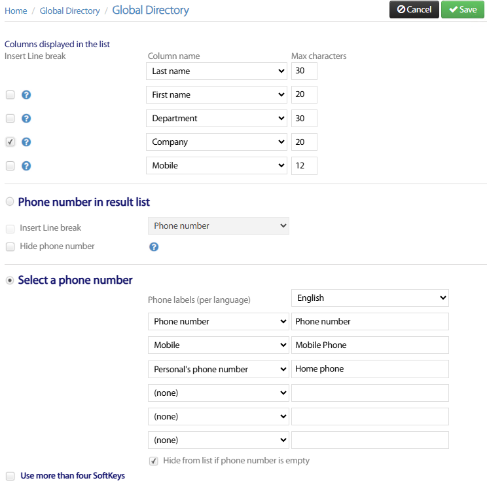Uncheck line break checkbox for Company row
Viewport: 487px width, 485px height.
coord(10,142)
